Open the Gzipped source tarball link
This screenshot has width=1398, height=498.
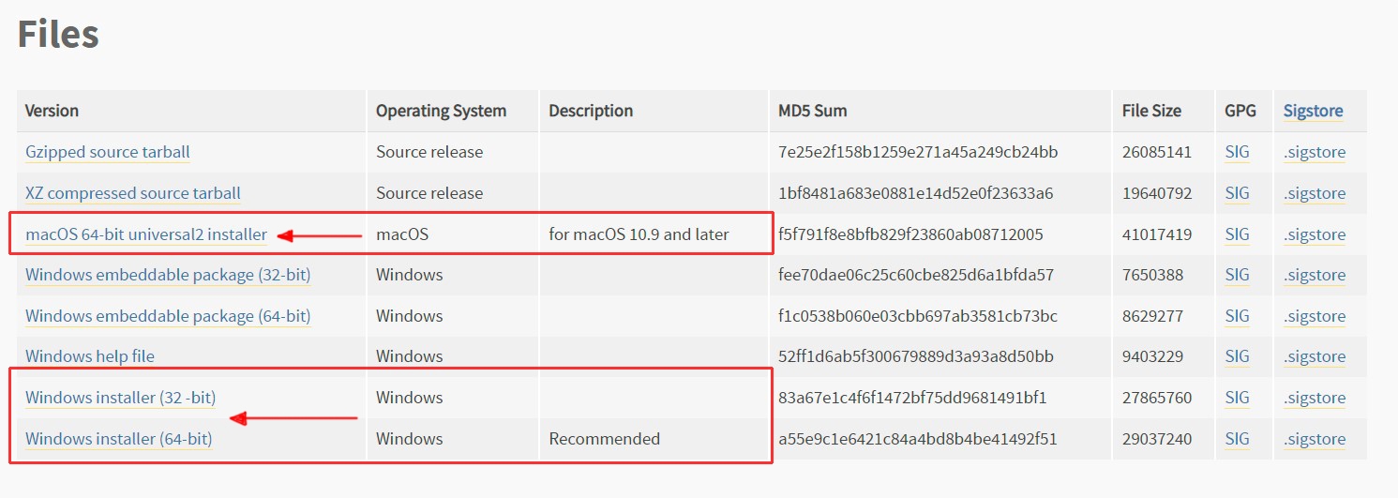[x=108, y=152]
